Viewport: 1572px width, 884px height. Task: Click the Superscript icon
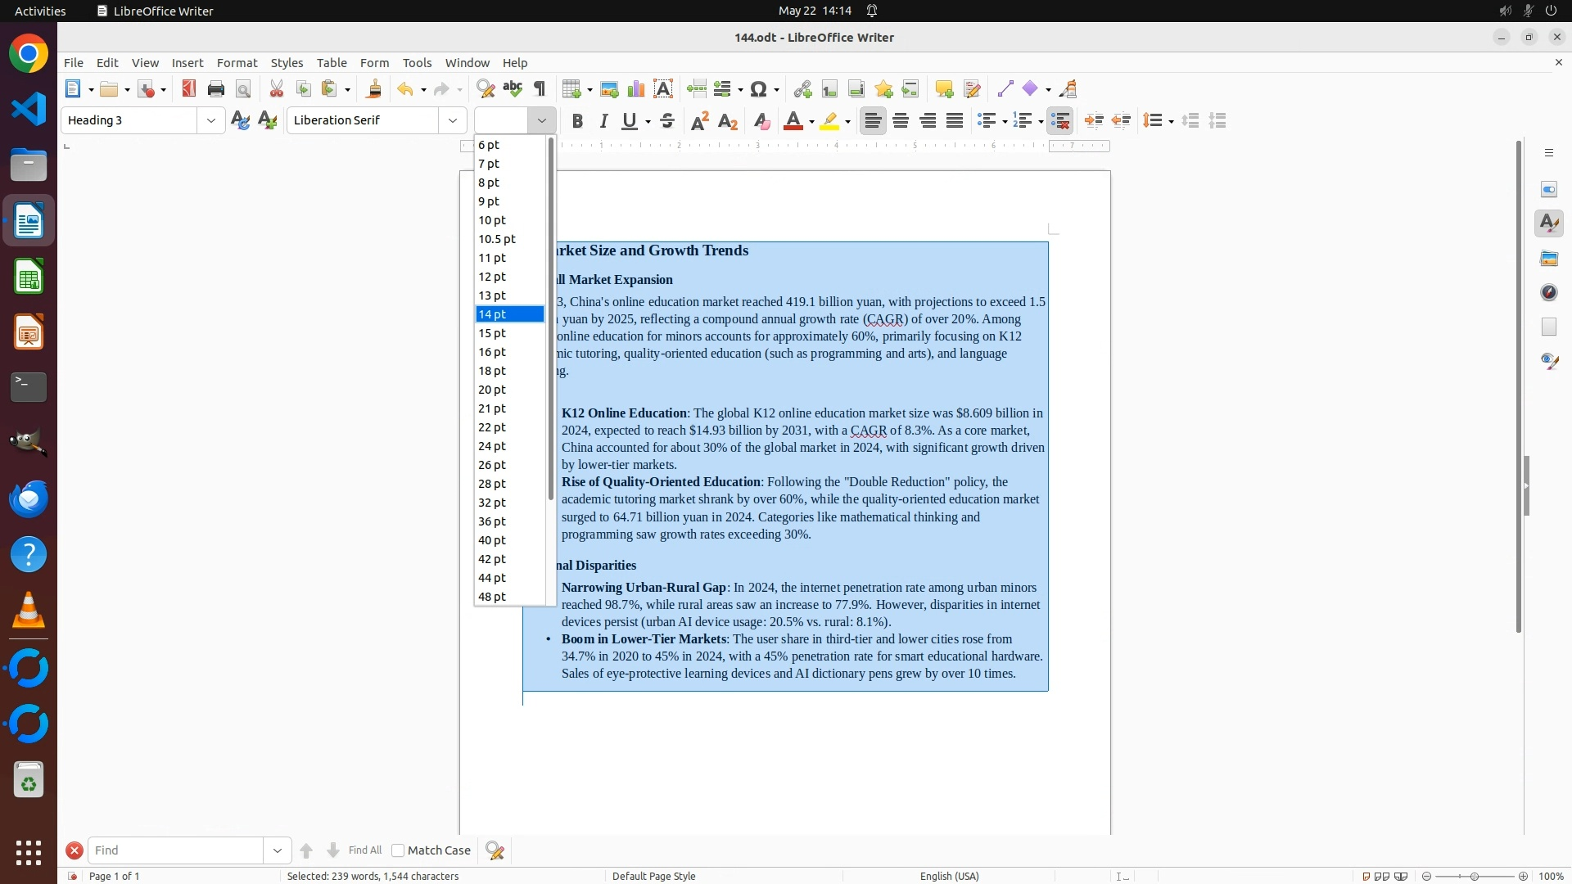(x=700, y=121)
